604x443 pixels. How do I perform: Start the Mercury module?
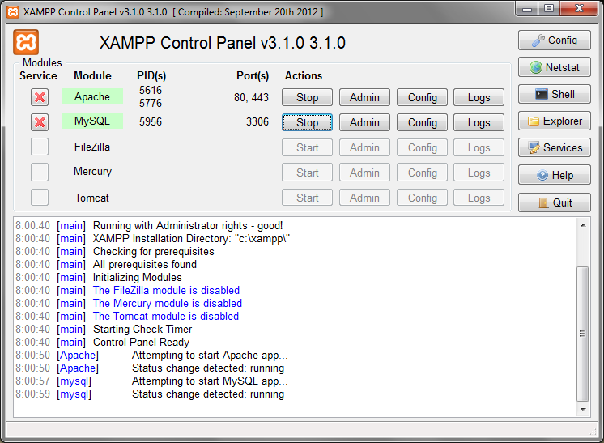coord(307,173)
